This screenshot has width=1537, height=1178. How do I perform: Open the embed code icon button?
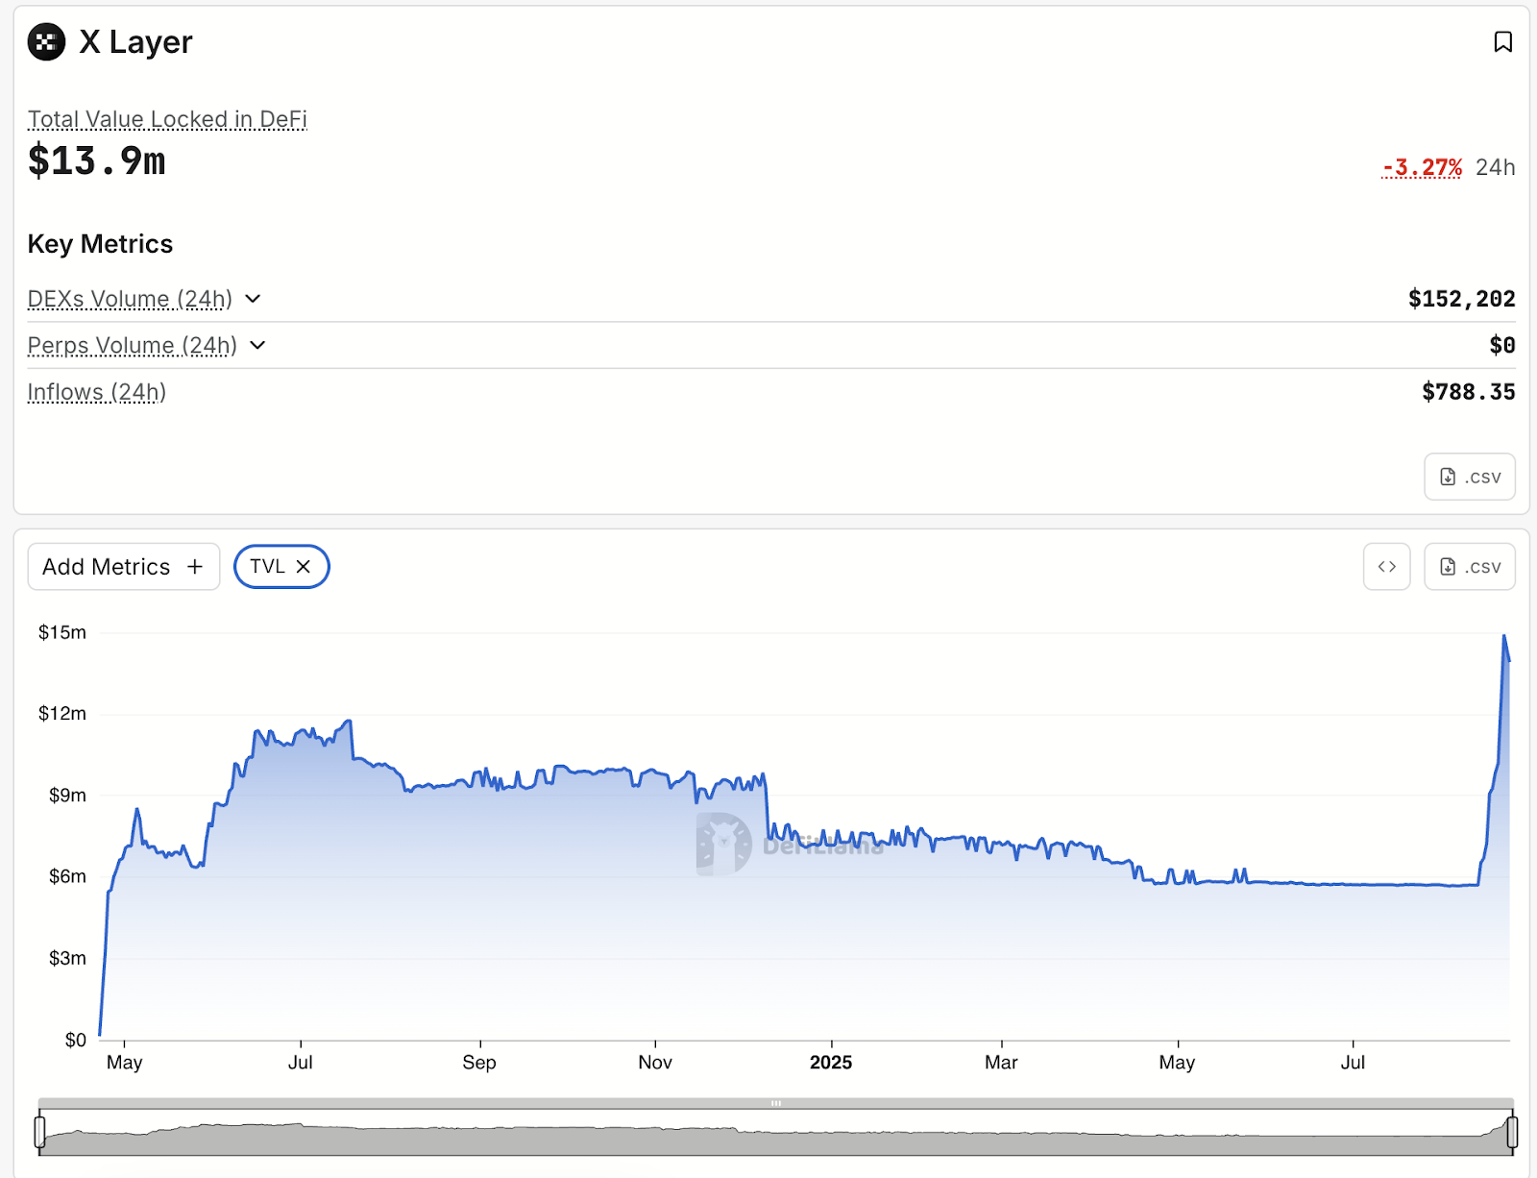[1386, 567]
